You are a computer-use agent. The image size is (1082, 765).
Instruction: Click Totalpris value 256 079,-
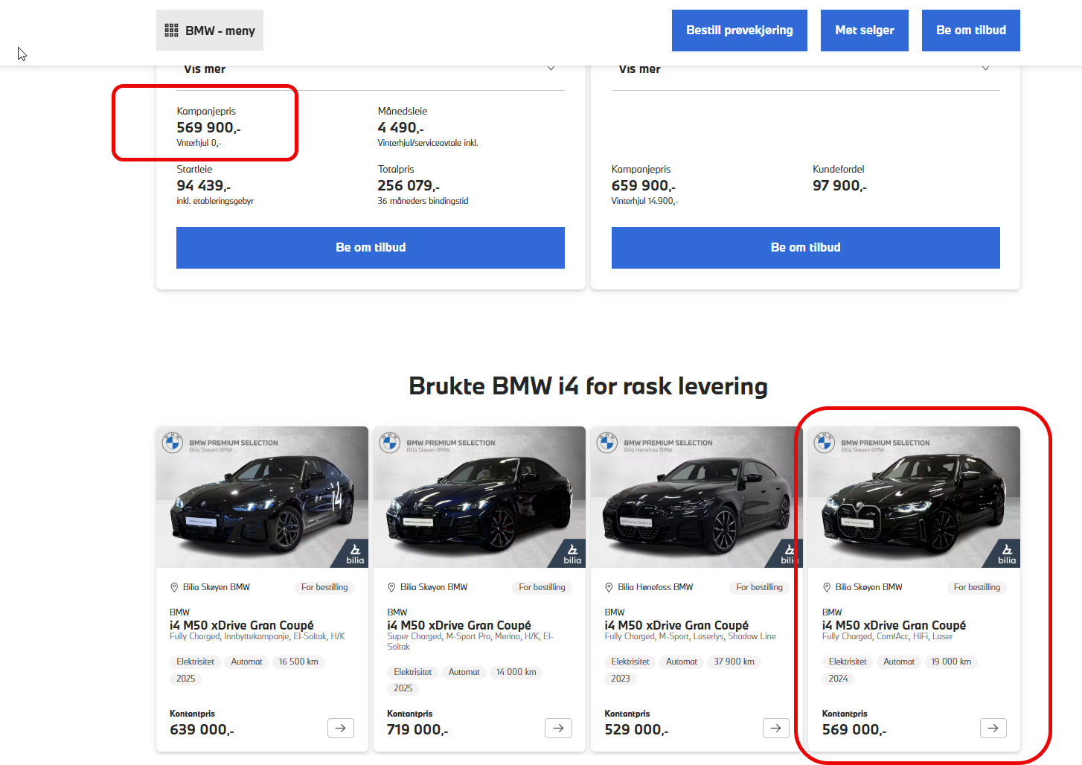409,185
